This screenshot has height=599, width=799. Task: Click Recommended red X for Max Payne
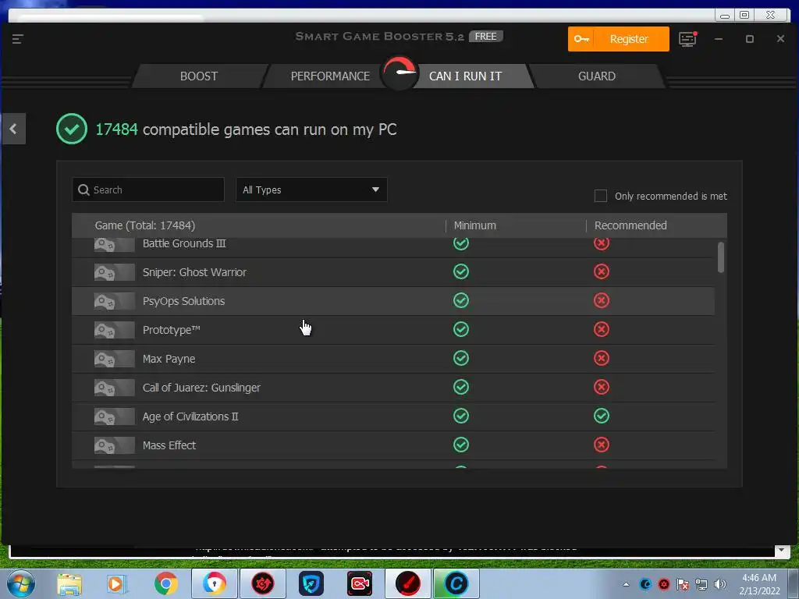(x=602, y=358)
